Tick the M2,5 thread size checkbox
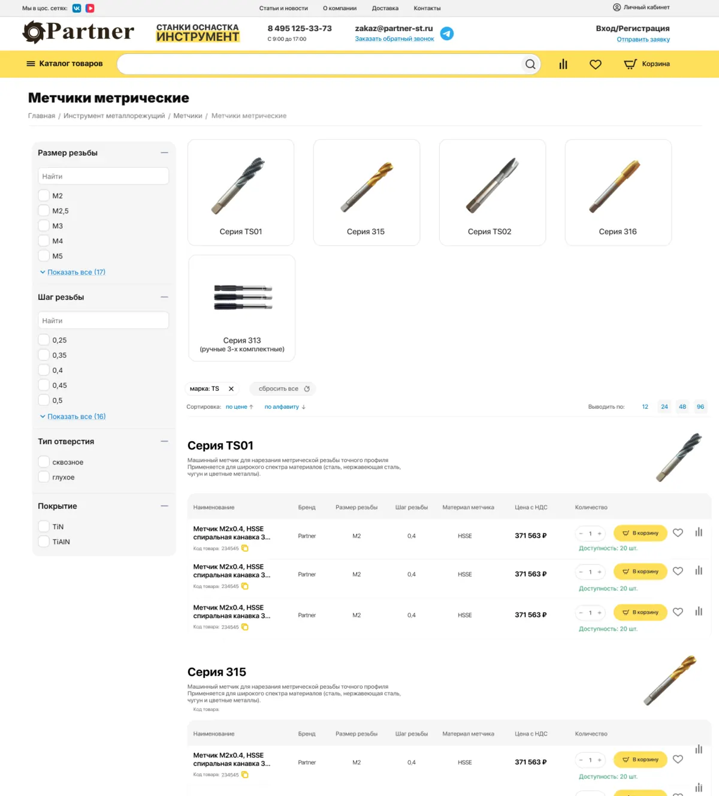The image size is (719, 796). click(44, 210)
